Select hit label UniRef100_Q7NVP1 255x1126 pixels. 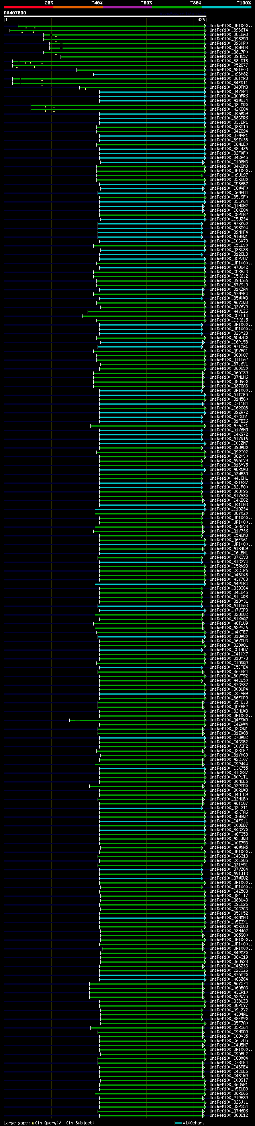click(229, 135)
